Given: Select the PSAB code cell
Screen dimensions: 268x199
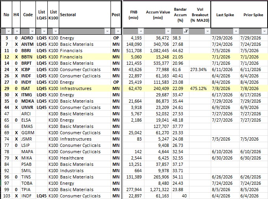Looking at the screenshot, I should coord(28,165).
